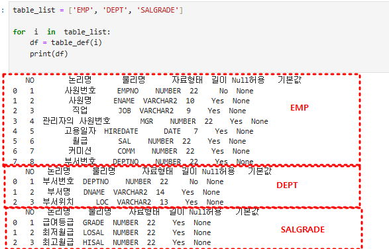The width and height of the screenshot is (389, 249).
Task: Click the length value 9 in JOB row
Action: (x=189, y=111)
